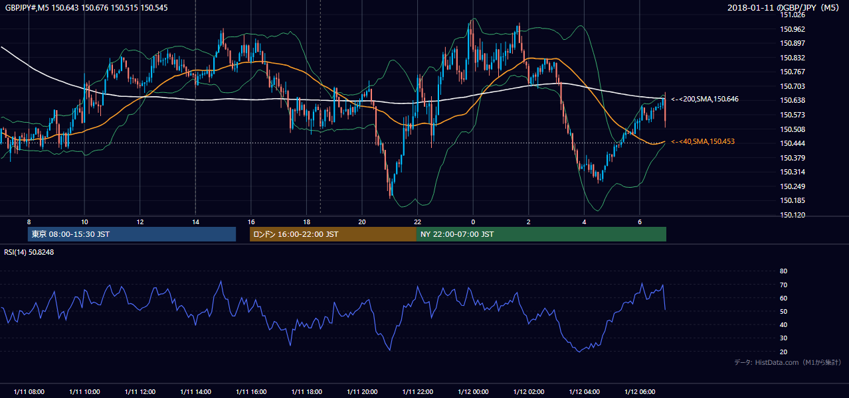Click hour tick 22 under the price chart
Screen dimensions: 849x398
pyautogui.click(x=417, y=222)
